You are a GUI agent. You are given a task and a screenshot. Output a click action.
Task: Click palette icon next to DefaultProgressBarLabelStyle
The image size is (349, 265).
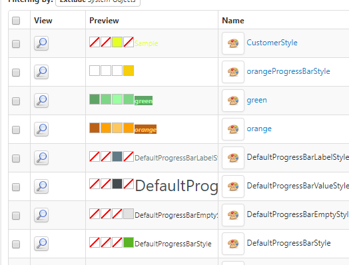tap(233, 158)
